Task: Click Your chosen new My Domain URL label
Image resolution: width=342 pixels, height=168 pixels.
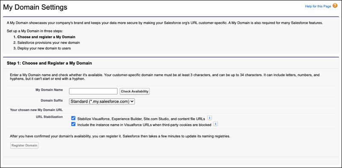Action: (36, 110)
